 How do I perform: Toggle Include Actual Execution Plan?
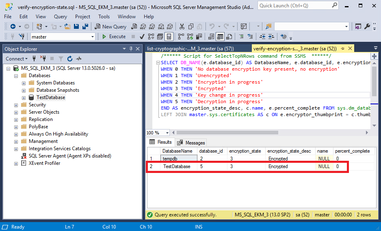coord(181,37)
